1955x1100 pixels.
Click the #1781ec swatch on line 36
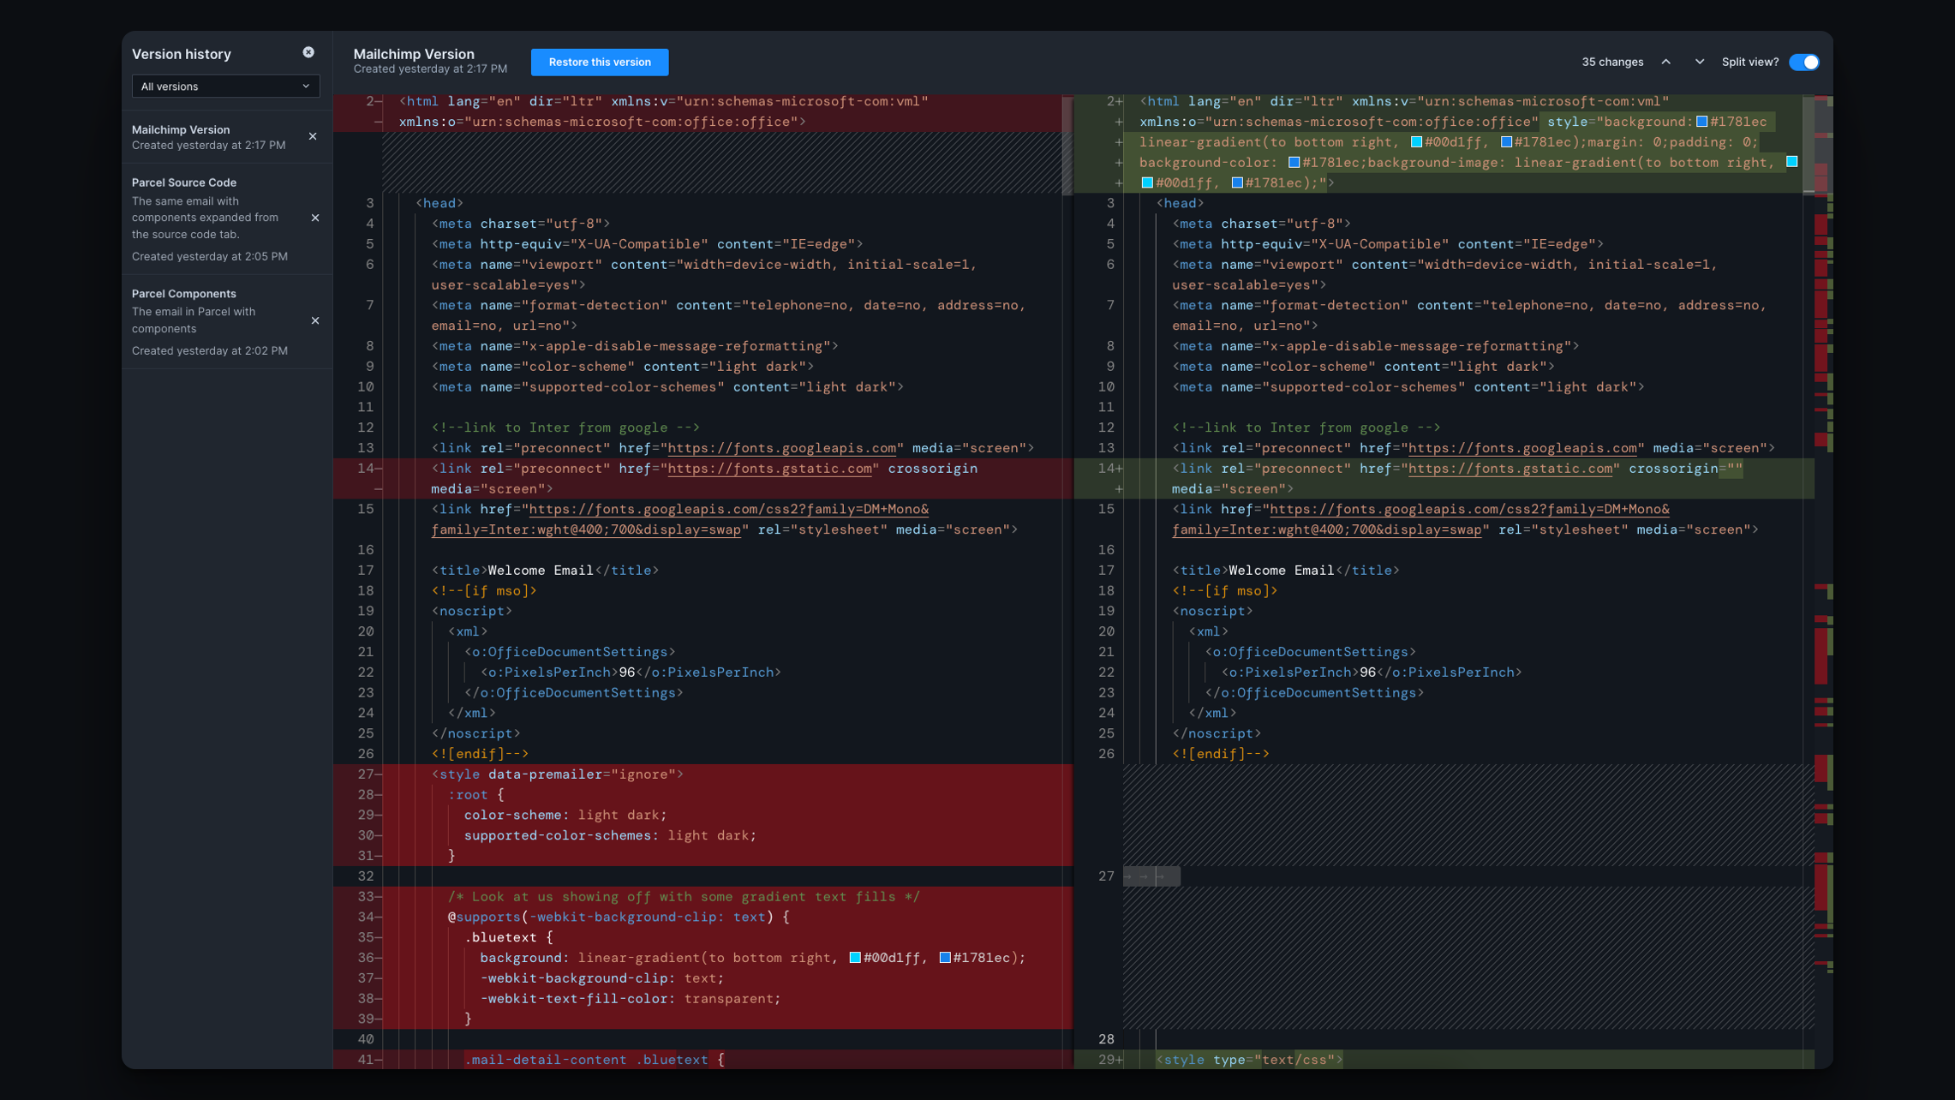click(945, 958)
